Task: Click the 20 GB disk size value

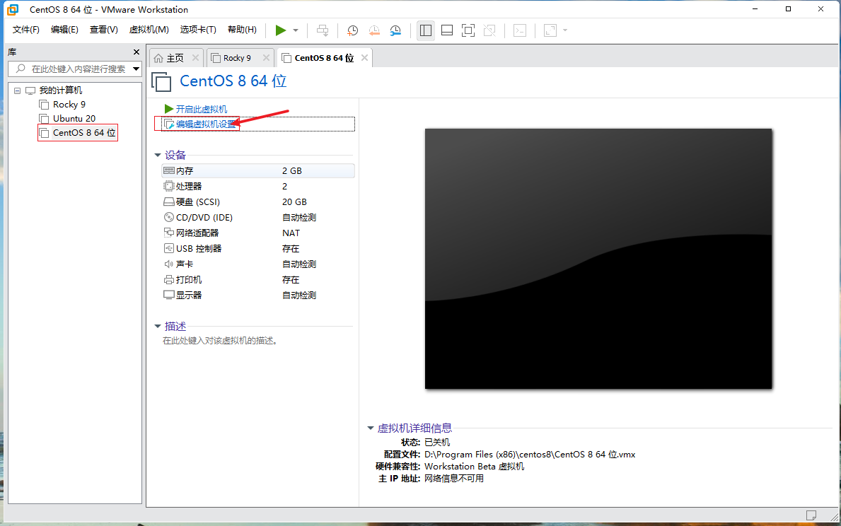Action: tap(294, 201)
